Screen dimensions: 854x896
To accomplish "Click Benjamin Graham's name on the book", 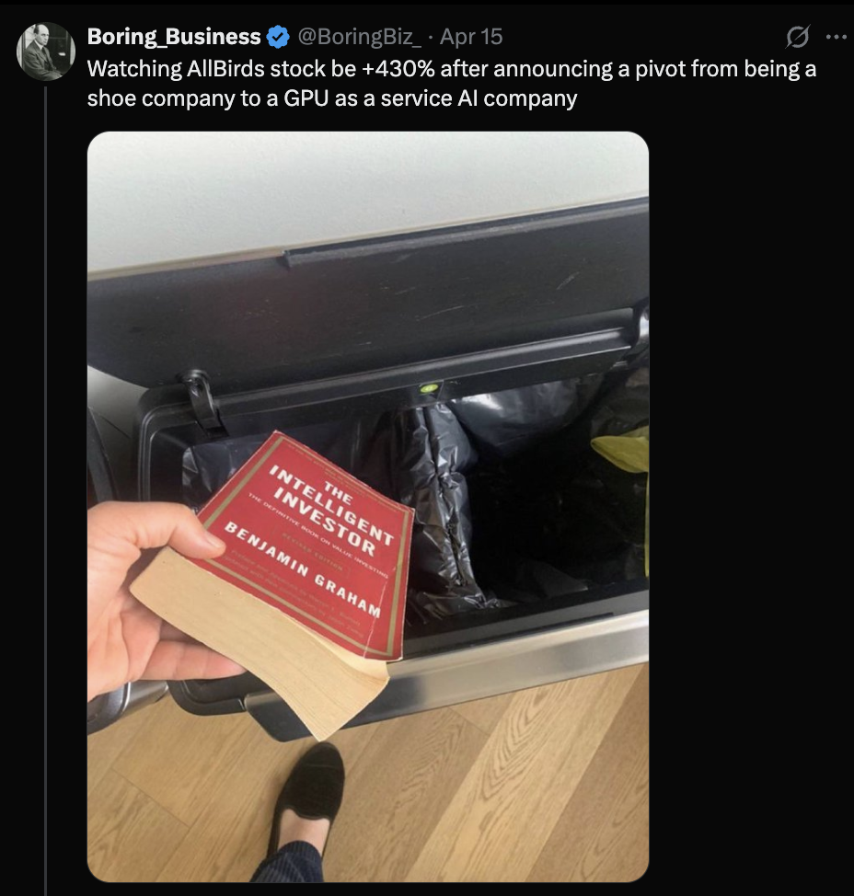I will (x=302, y=569).
